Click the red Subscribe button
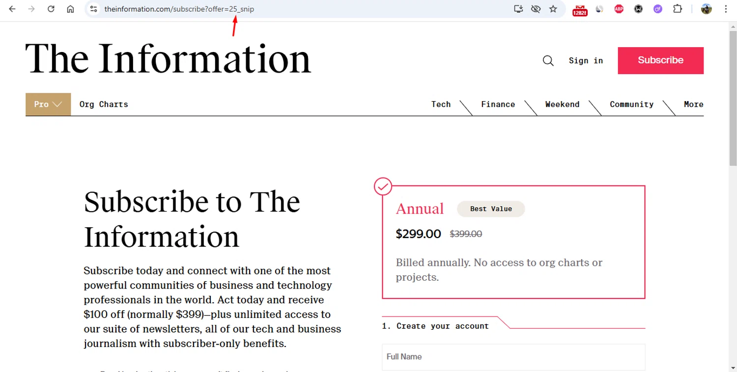Screen dimensions: 737x372 660,60
